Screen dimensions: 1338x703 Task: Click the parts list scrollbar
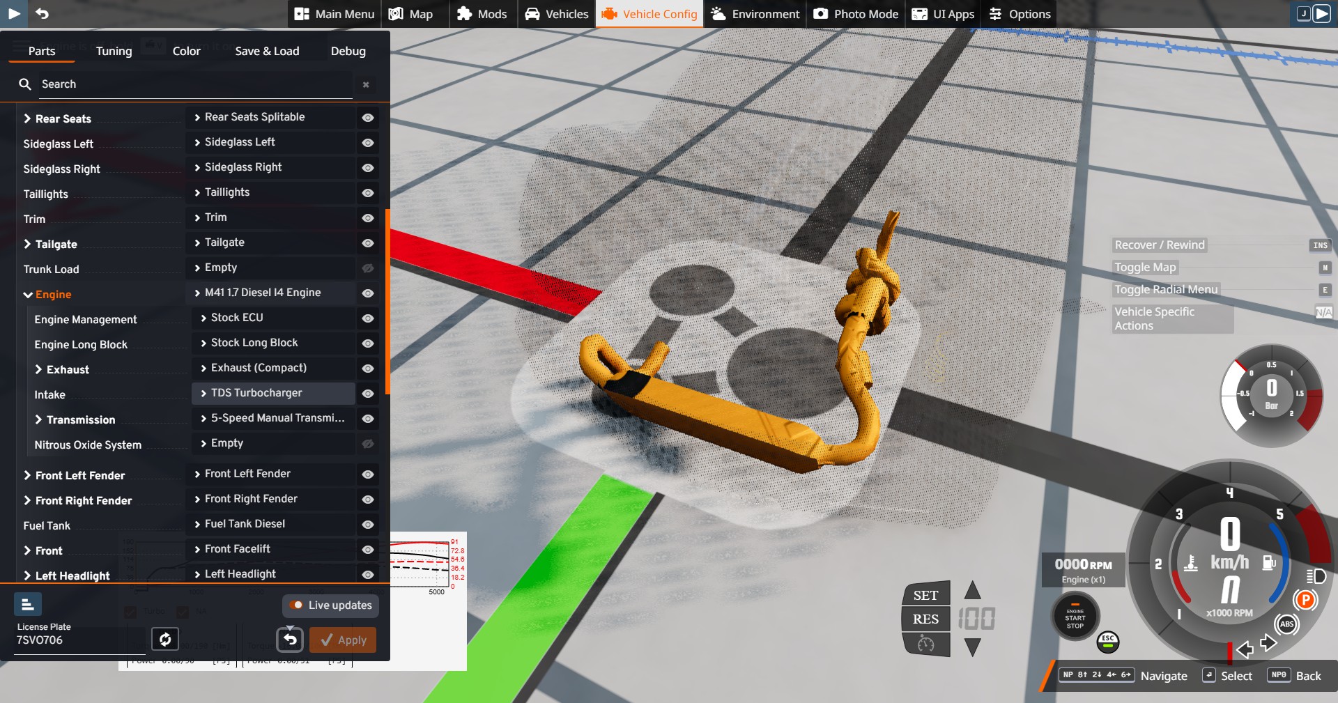[x=387, y=301]
